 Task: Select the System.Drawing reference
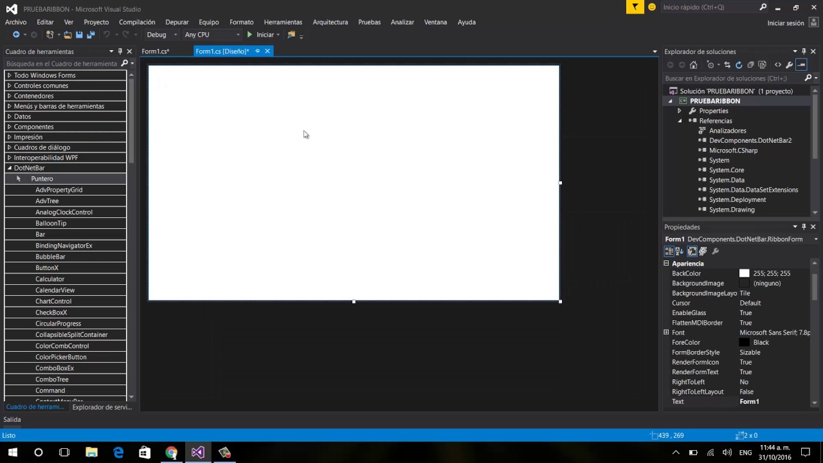(x=732, y=210)
